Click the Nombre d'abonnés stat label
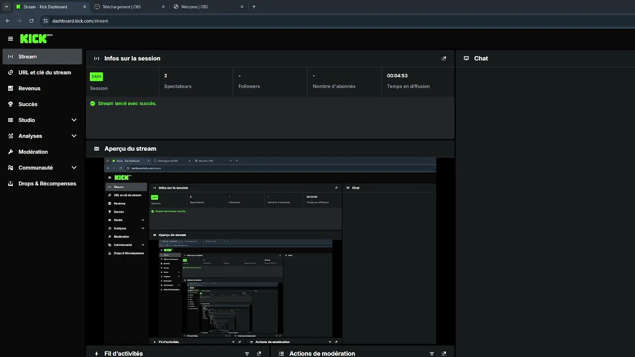 pyautogui.click(x=334, y=86)
